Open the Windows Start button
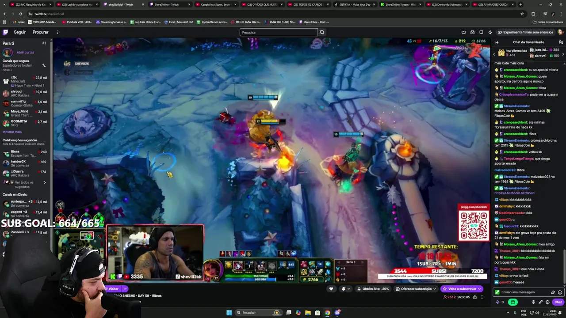This screenshot has height=318, width=566. tap(229, 313)
